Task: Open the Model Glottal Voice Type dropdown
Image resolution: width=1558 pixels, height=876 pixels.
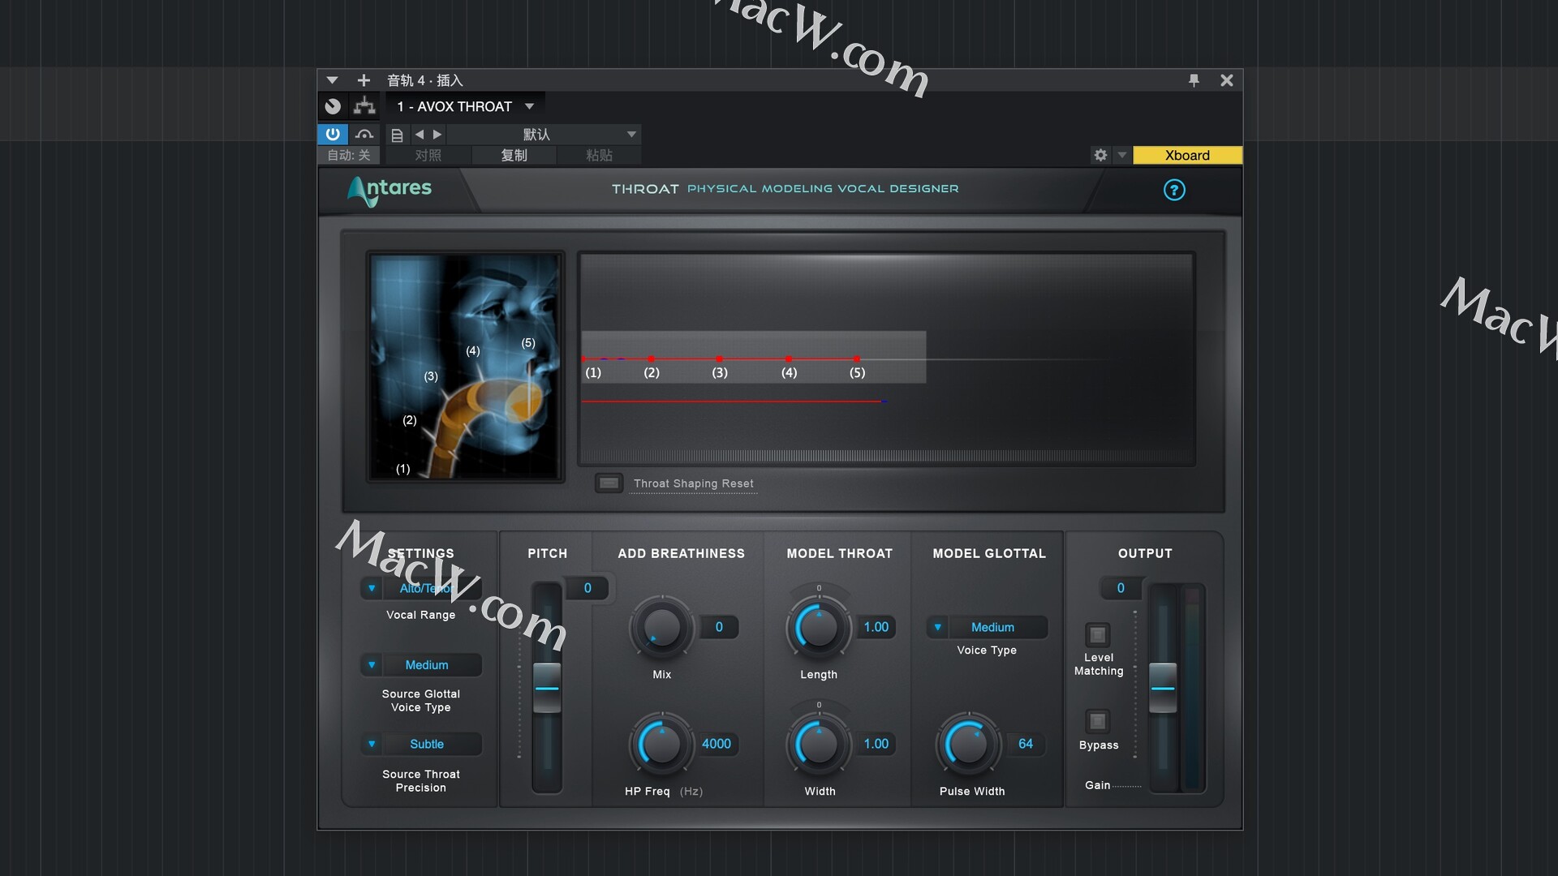Action: click(987, 627)
